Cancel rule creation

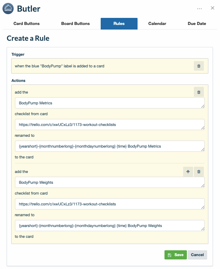point(197,255)
